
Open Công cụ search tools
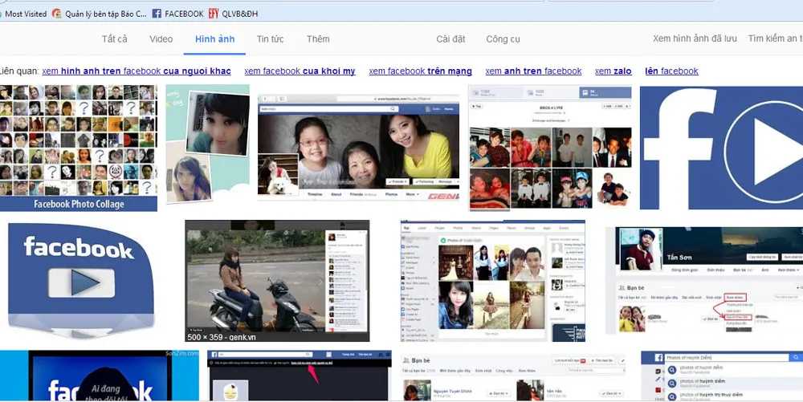coord(503,39)
